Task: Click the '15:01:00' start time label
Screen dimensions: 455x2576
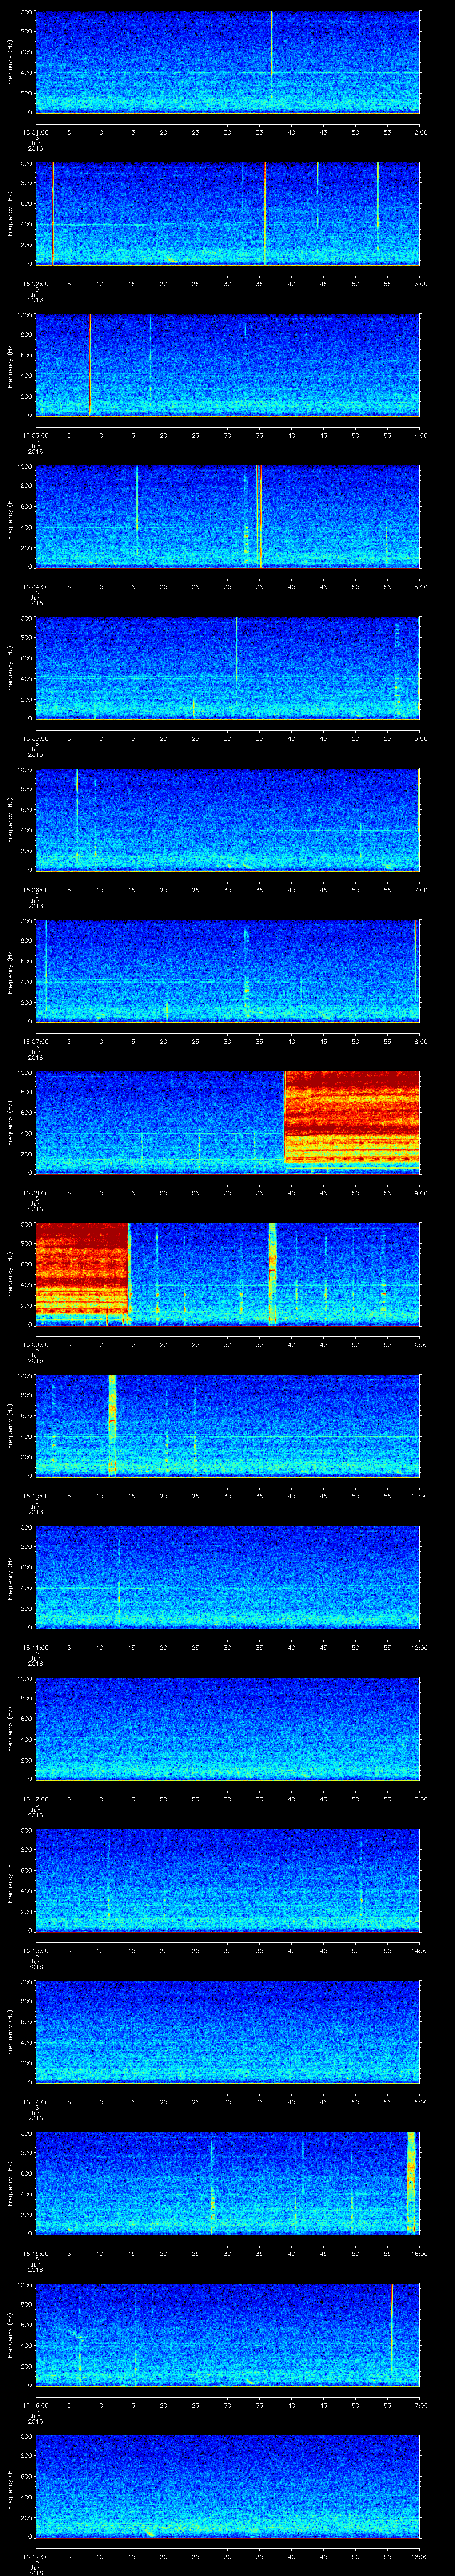Action: [35, 131]
